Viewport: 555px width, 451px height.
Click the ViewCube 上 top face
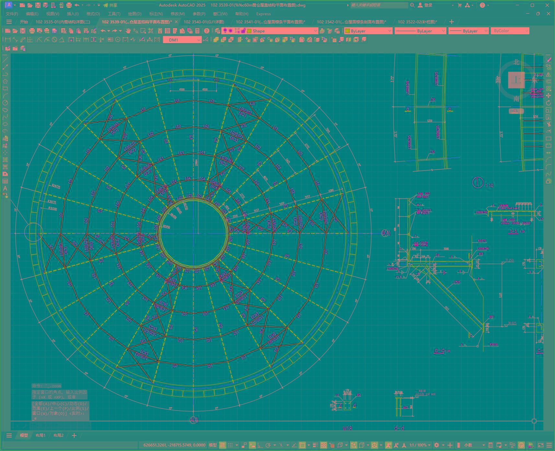(x=516, y=80)
